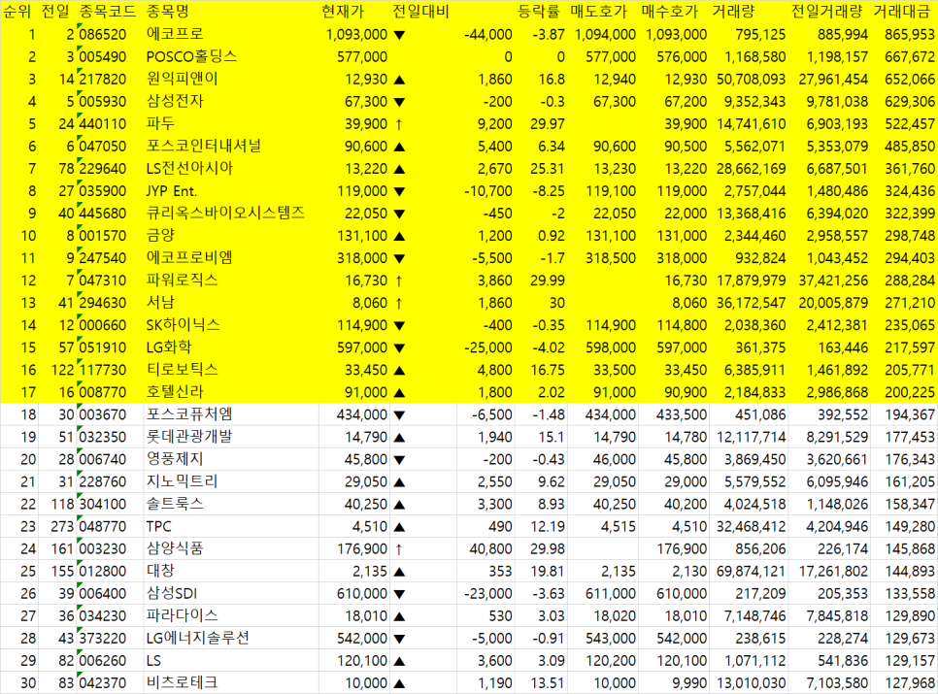Viewport: 938px width, 694px height.
Task: Select the 삼양식품 stock name
Action: 176,548
